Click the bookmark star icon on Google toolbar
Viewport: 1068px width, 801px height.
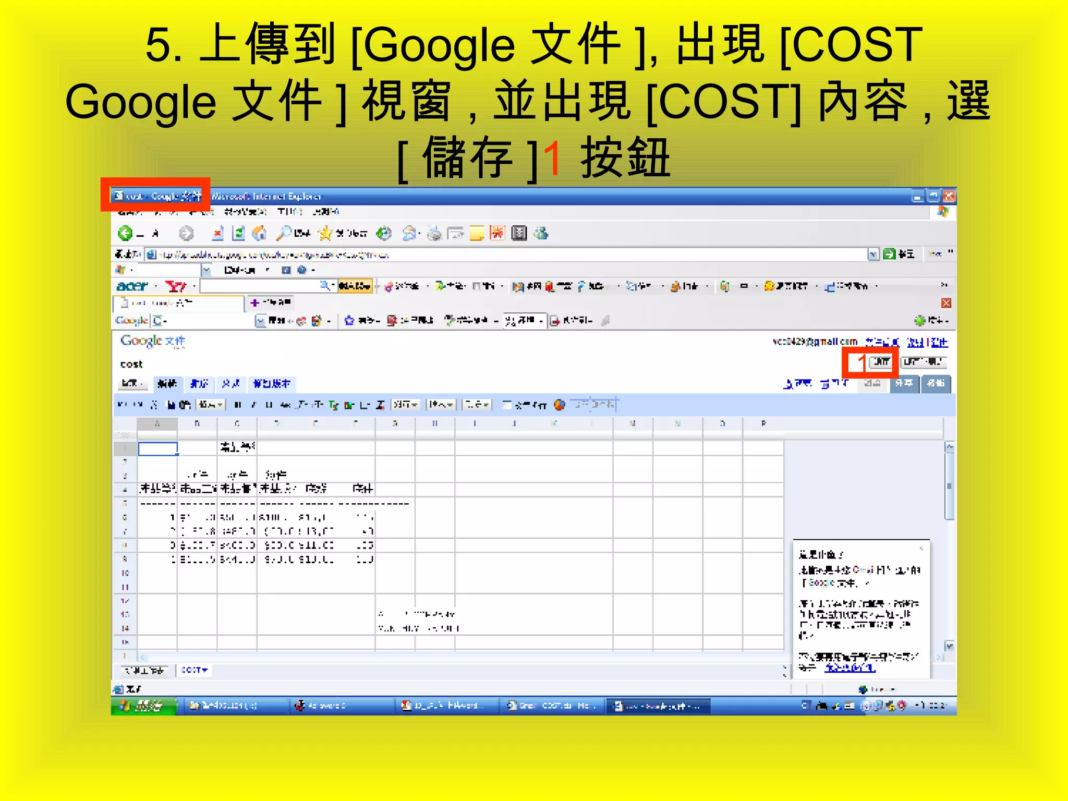click(x=349, y=320)
